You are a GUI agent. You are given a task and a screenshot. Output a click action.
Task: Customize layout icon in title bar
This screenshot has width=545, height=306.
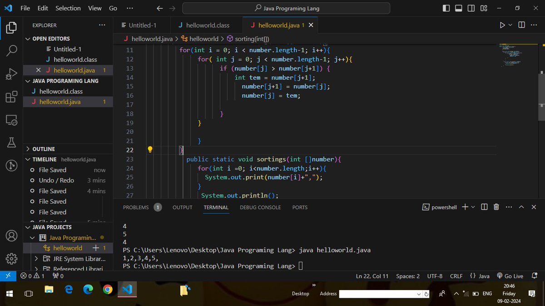tap(484, 8)
